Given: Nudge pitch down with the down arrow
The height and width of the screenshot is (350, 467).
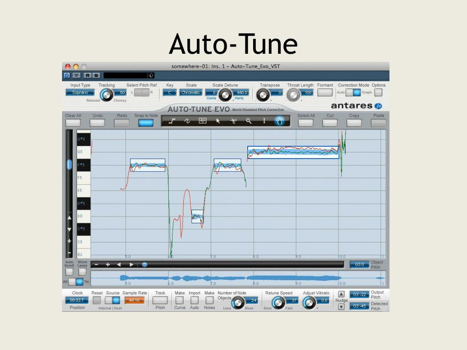Looking at the screenshot, I should pos(341,307).
